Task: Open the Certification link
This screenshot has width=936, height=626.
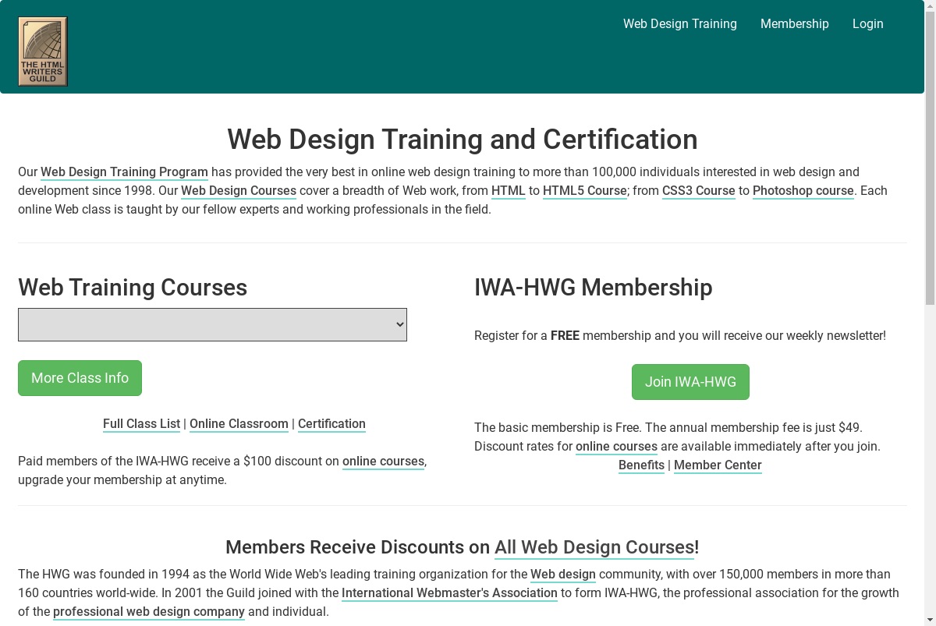Action: 331,423
